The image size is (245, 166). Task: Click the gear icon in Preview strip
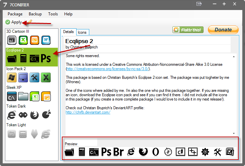click(x=205, y=152)
